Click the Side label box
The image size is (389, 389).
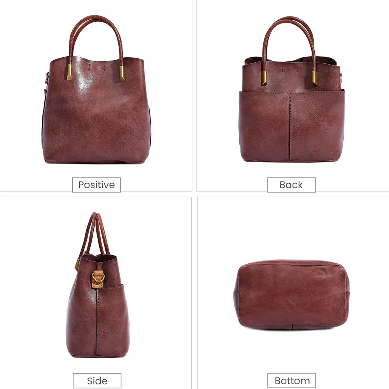[x=97, y=380]
